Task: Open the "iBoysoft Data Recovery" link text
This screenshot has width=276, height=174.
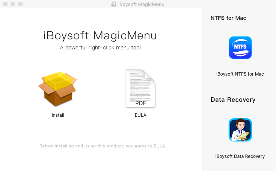Action: [x=240, y=156]
